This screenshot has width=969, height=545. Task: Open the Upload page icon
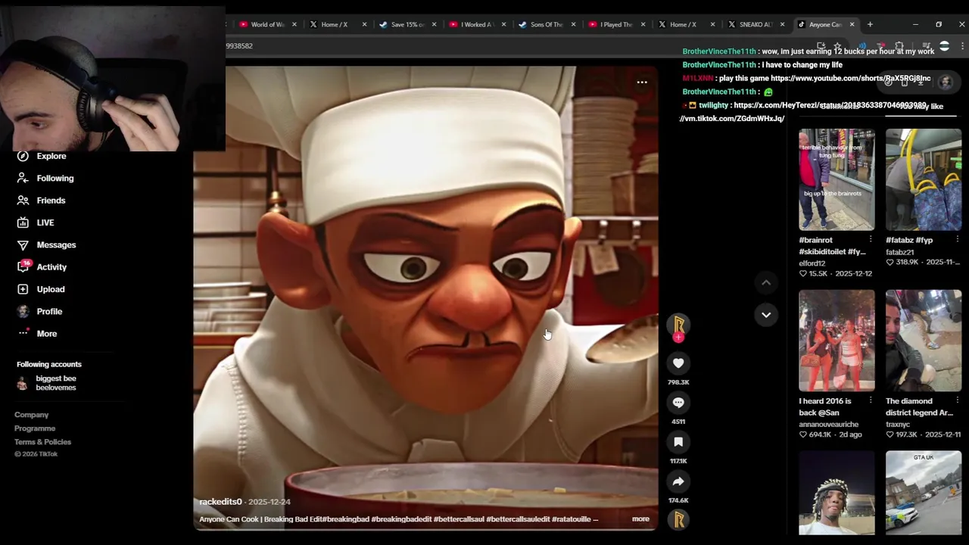(x=23, y=289)
